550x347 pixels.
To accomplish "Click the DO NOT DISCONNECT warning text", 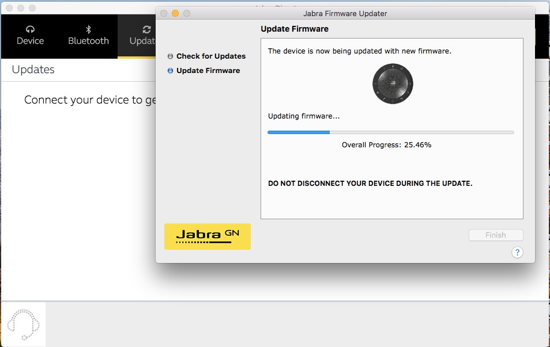I will point(370,184).
